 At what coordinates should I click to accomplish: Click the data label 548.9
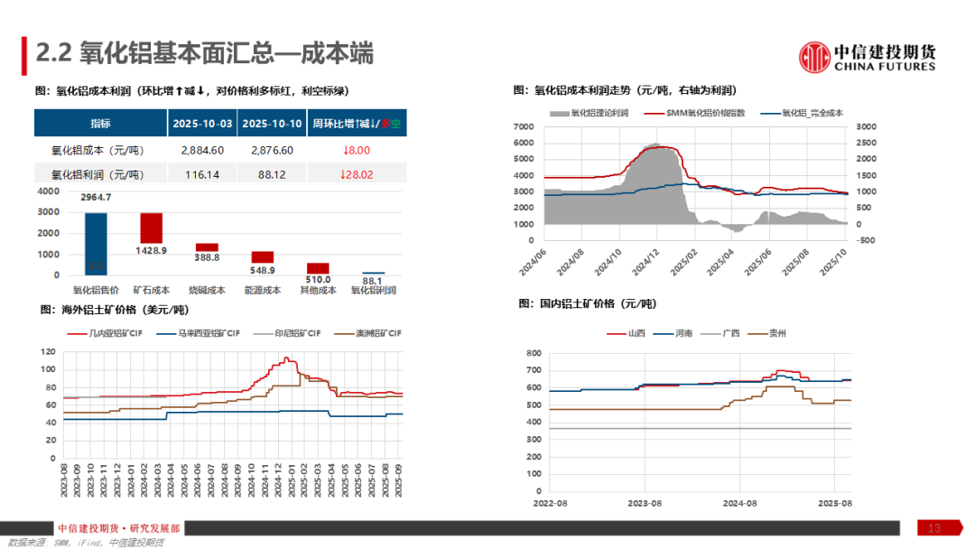tap(263, 271)
